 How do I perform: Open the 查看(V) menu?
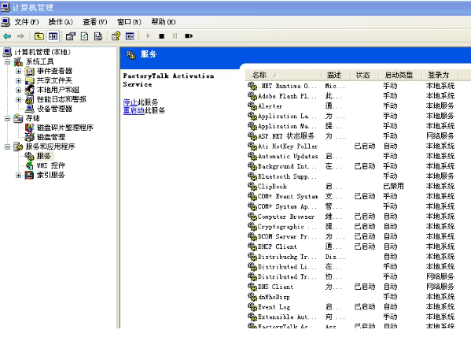pos(95,22)
